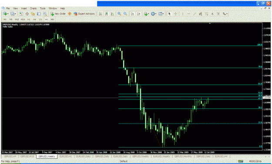Click the chart tabs scroll arrows
This screenshot has height=164, width=272.
(x=267, y=156)
